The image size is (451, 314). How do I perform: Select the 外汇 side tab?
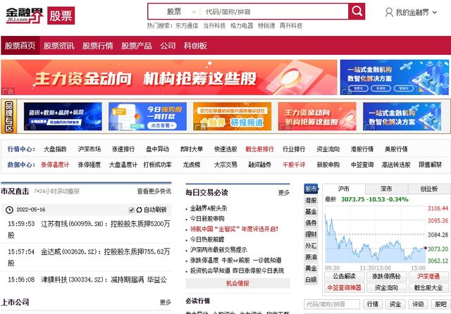[311, 246]
